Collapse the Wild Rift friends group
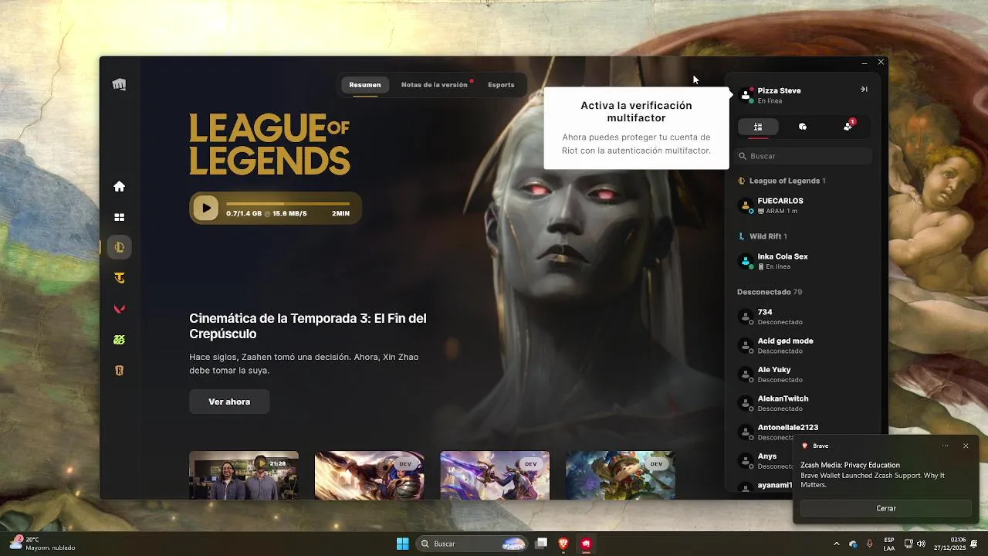This screenshot has height=556, width=988. (x=763, y=236)
